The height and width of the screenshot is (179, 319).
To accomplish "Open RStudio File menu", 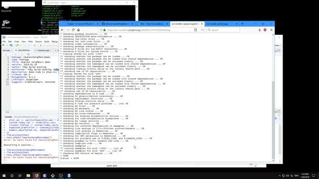I will (4, 42).
